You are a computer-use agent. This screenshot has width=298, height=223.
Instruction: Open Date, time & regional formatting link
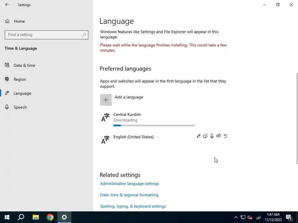pyautogui.click(x=129, y=195)
